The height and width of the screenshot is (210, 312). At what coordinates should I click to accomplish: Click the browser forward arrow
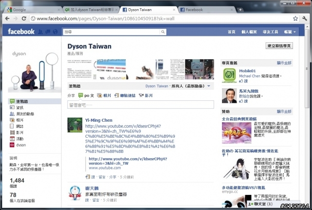pos(15,18)
